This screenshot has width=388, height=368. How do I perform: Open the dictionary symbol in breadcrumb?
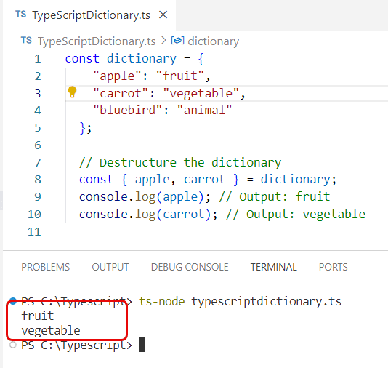214,41
